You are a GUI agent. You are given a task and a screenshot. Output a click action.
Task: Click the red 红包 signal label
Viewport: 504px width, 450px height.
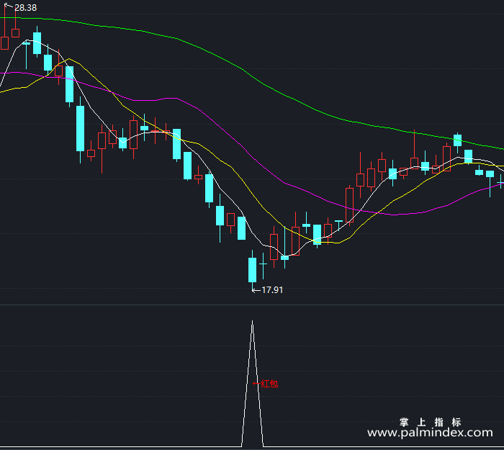pos(269,384)
